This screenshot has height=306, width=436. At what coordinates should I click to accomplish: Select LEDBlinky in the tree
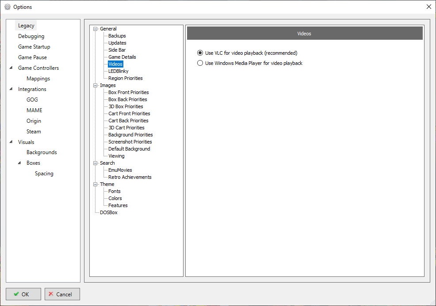pos(119,71)
